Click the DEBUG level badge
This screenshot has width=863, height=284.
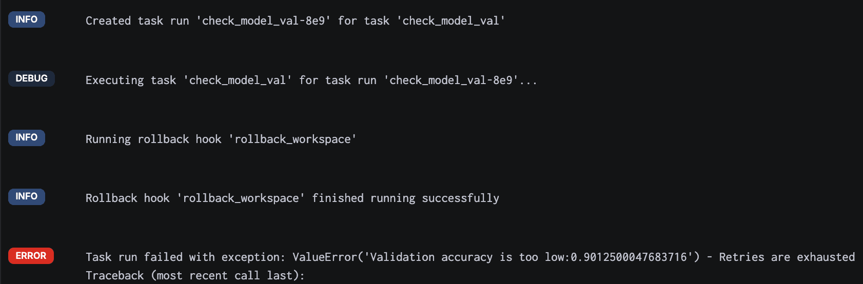pyautogui.click(x=31, y=78)
